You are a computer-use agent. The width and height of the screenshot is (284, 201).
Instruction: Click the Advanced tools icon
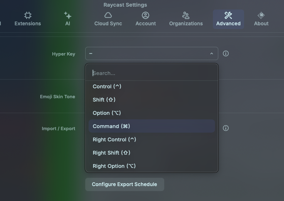(x=228, y=15)
